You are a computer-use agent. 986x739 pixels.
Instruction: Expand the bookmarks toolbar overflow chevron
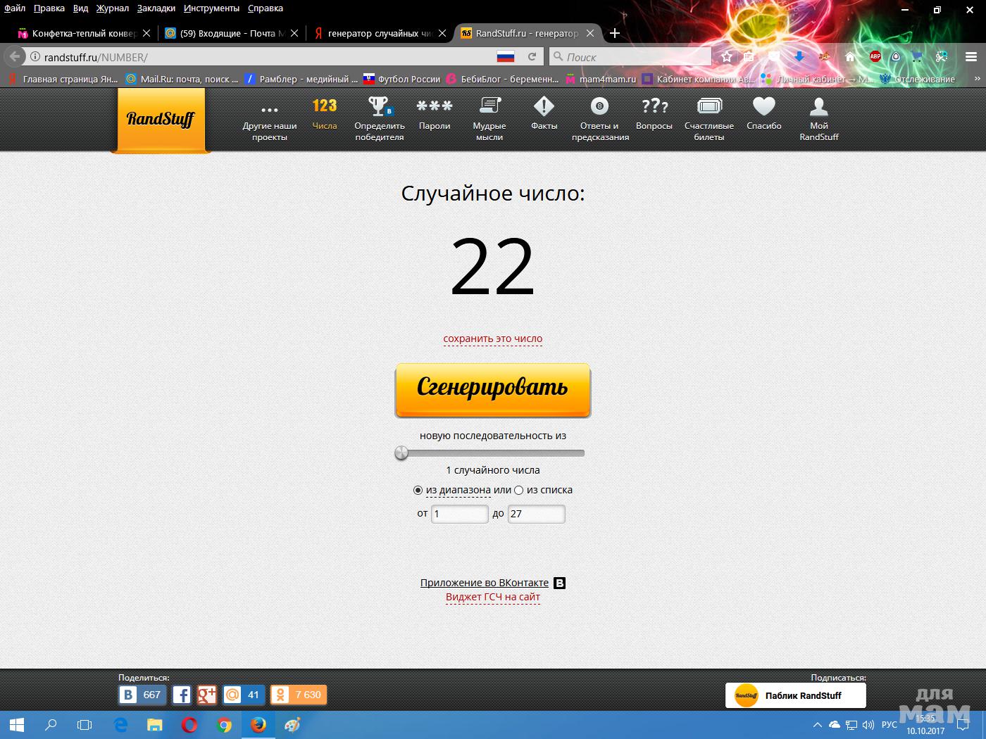975,79
